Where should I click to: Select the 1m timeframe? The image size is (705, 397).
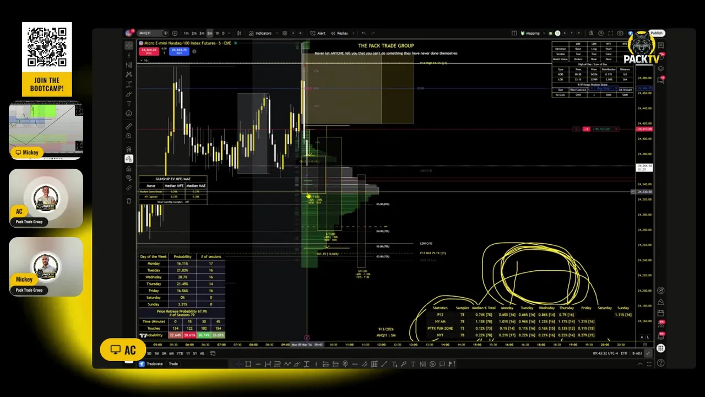coord(186,33)
